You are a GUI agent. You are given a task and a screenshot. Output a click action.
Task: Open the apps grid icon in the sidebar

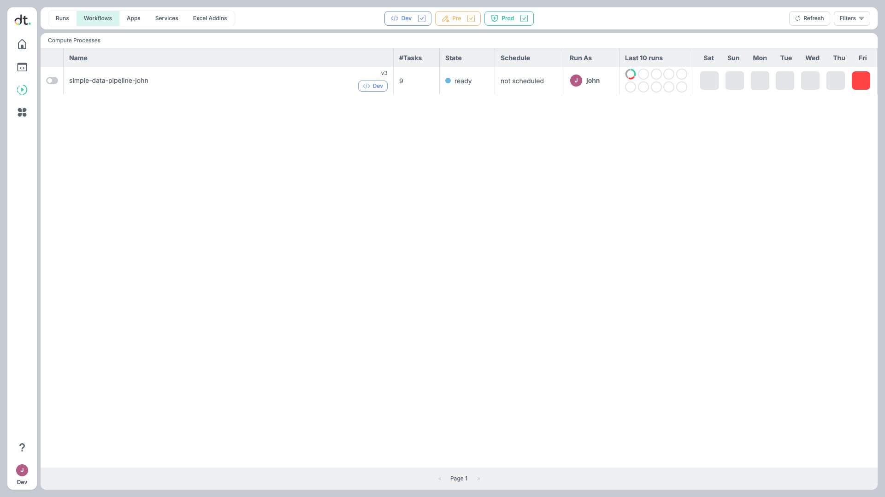(22, 112)
